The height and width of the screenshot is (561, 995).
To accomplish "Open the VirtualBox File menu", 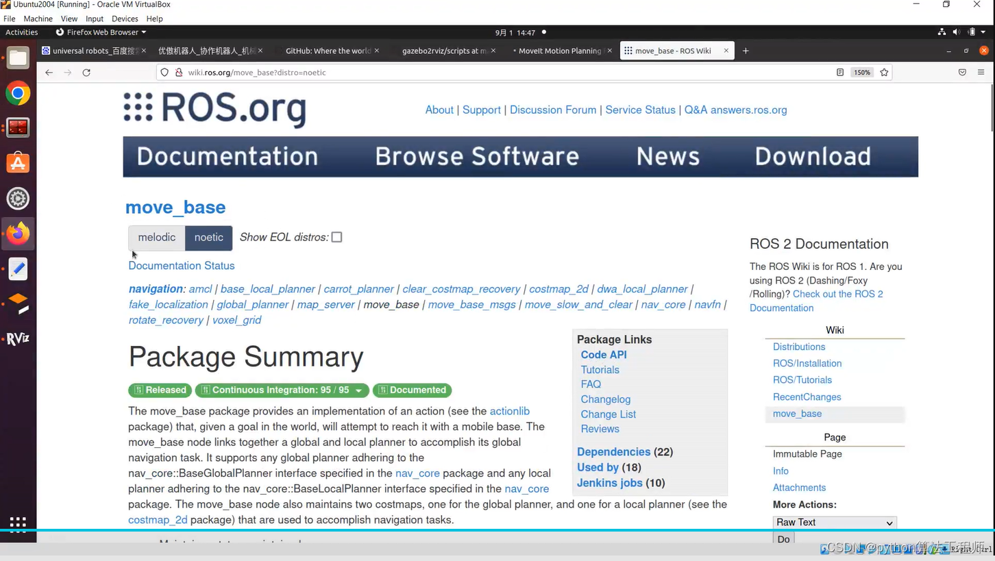I will click(x=10, y=18).
